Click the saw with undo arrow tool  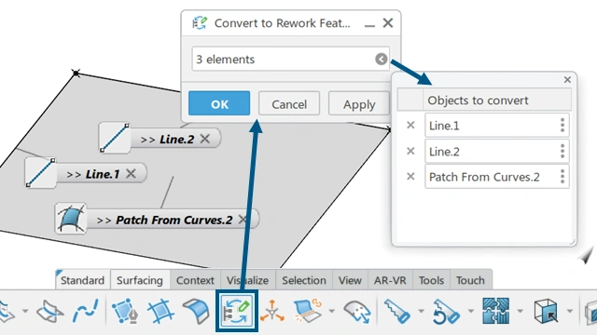point(446,311)
